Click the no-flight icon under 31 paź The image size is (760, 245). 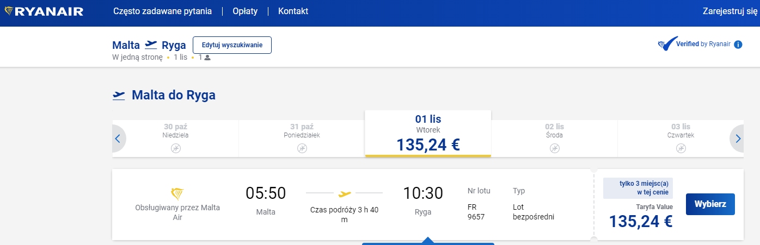(302, 148)
